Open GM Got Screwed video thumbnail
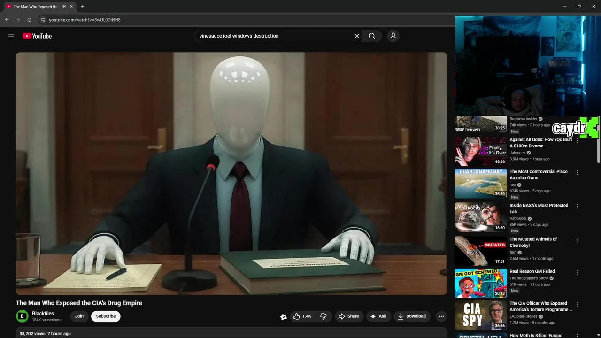This screenshot has width=601, height=338. click(x=480, y=283)
